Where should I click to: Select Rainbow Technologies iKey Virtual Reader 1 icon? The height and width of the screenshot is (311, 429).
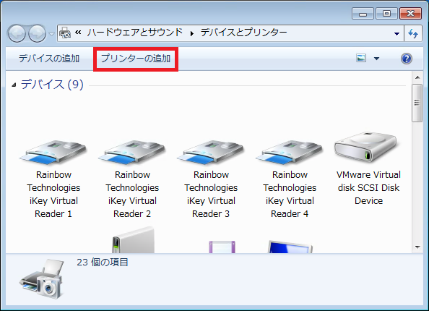click(x=53, y=153)
